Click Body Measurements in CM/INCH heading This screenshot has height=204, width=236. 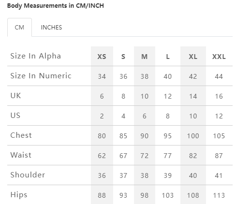click(56, 6)
